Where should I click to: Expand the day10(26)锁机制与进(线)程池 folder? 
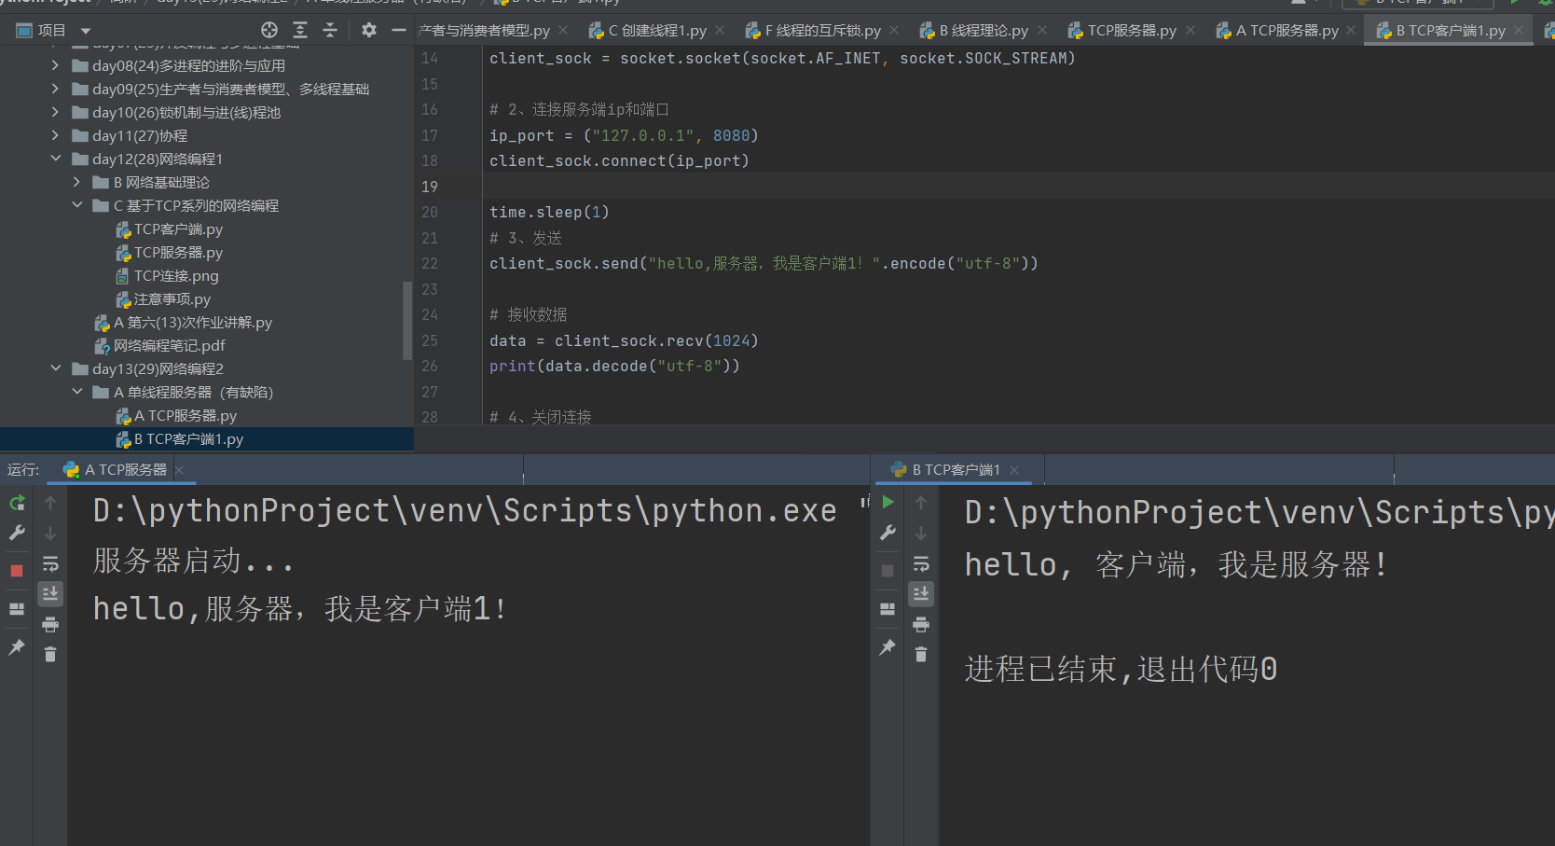click(x=55, y=112)
